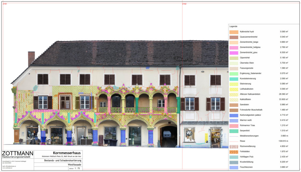Click the 'Krustenbildung' label
The height and width of the screenshot is (172, 301).
click(x=247, y=162)
